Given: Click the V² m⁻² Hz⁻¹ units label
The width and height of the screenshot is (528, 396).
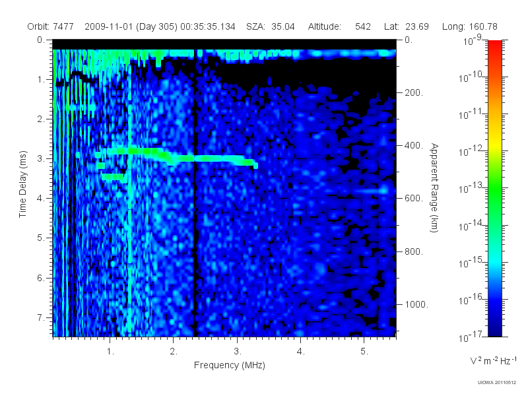Looking at the screenshot, I should [493, 360].
